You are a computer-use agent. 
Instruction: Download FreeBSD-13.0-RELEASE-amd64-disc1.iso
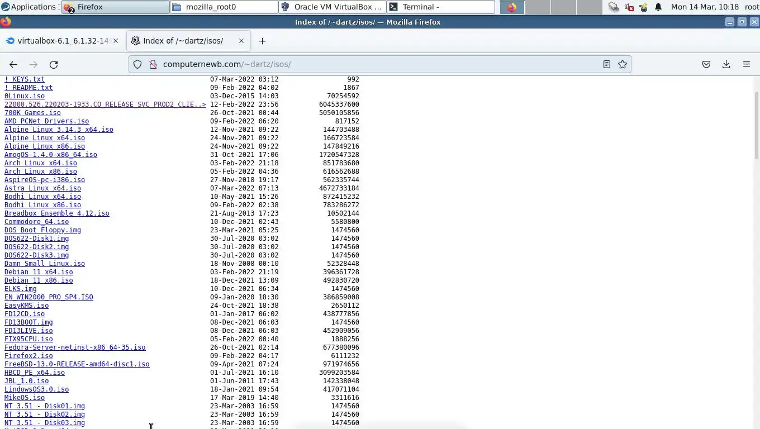(x=77, y=364)
